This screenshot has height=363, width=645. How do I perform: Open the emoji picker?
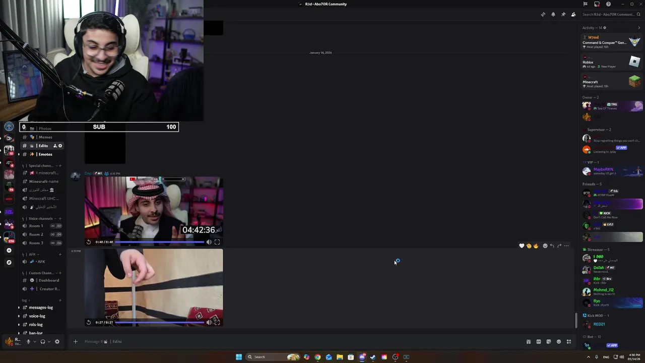click(558, 341)
